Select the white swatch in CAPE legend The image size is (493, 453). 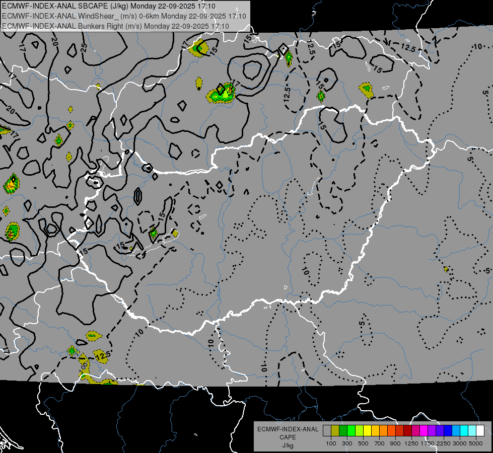click(480, 430)
